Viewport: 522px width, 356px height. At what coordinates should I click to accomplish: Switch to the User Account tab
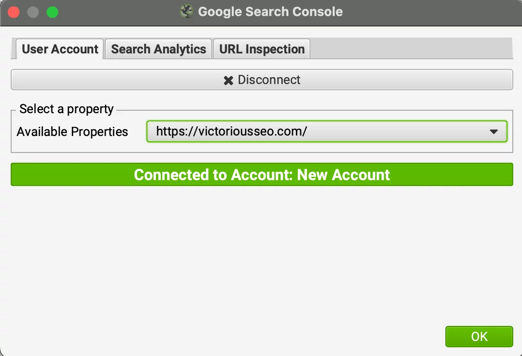pyautogui.click(x=60, y=49)
